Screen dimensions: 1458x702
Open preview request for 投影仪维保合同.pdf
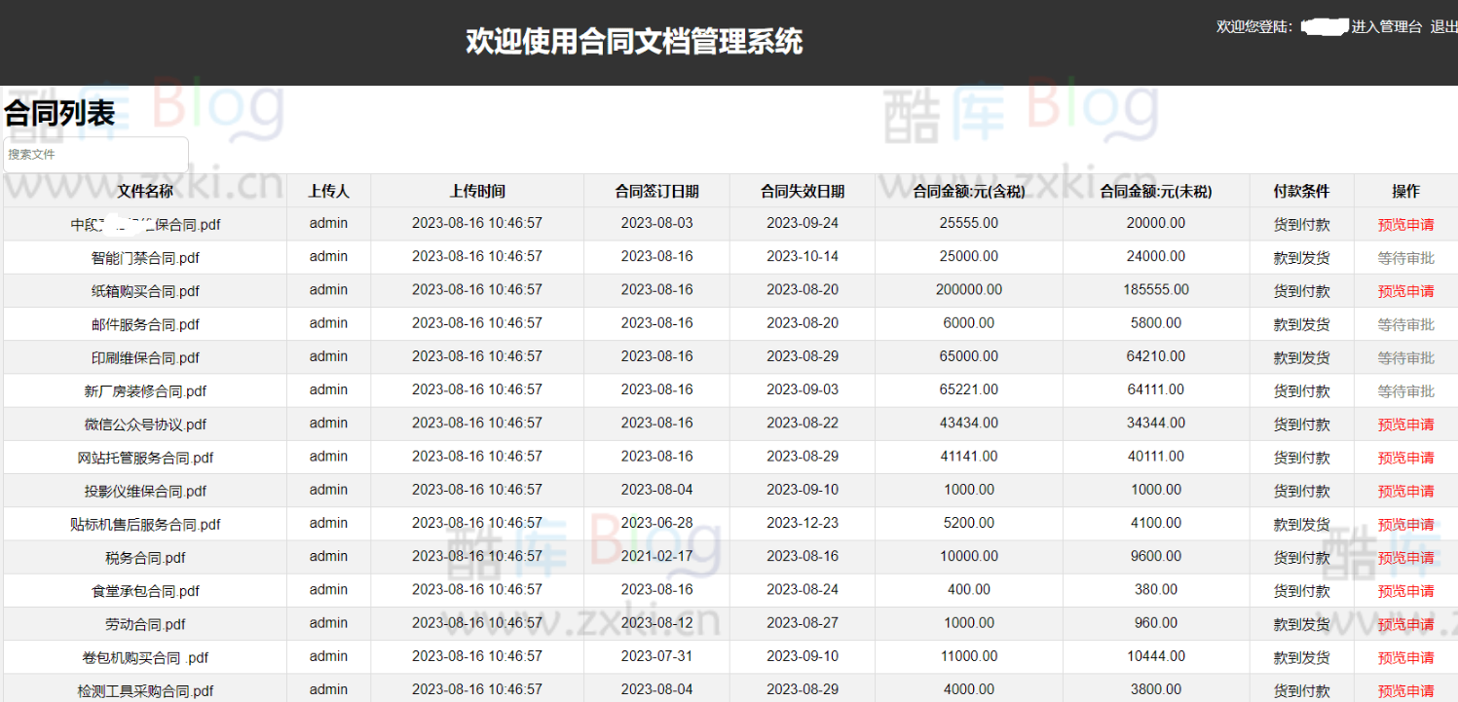[1404, 490]
